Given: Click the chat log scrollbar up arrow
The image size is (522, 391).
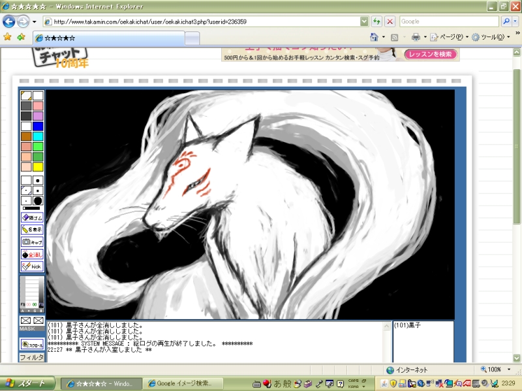Looking at the screenshot, I should click(386, 326).
